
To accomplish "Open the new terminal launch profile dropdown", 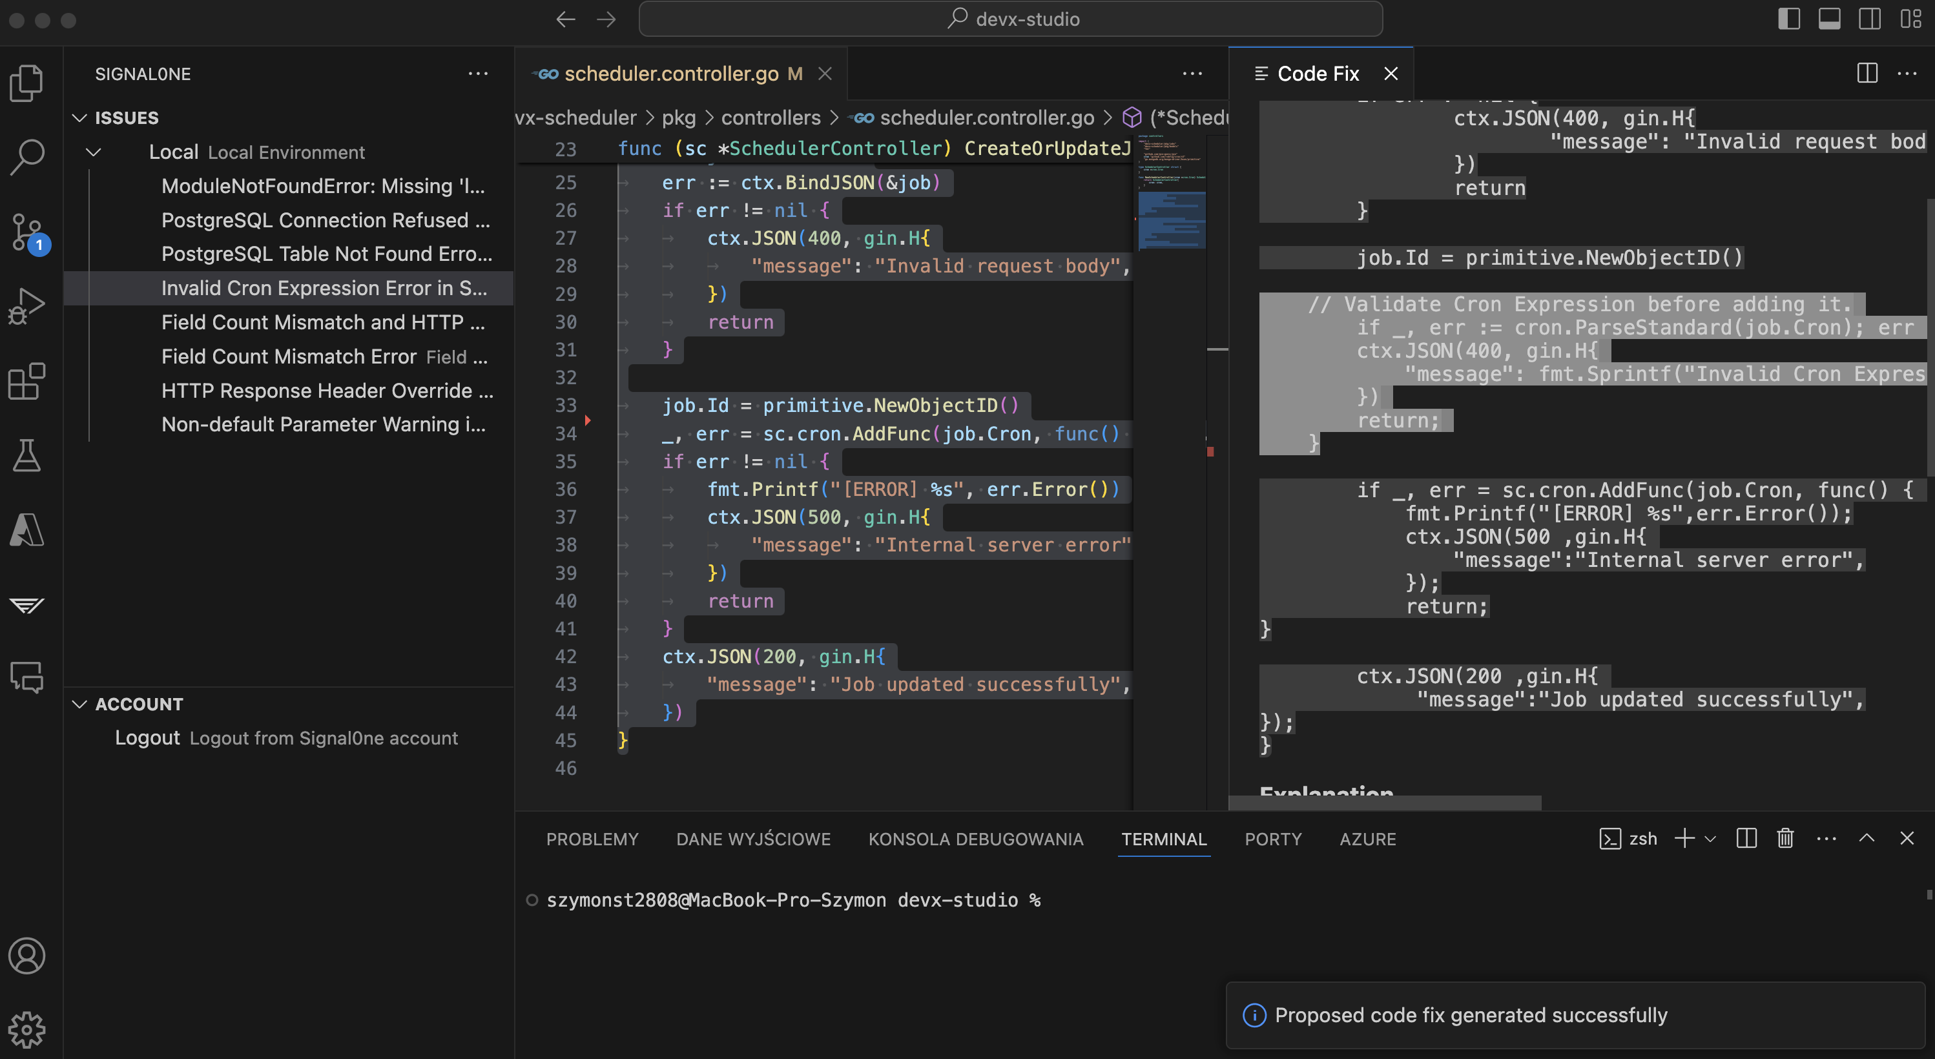I will point(1710,838).
